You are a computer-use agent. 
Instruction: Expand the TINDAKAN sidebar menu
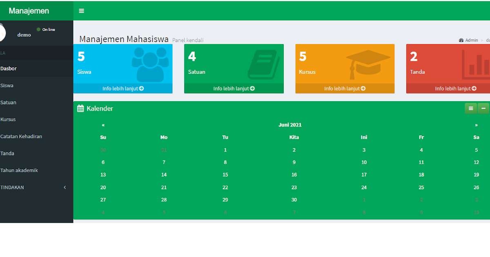coord(33,187)
